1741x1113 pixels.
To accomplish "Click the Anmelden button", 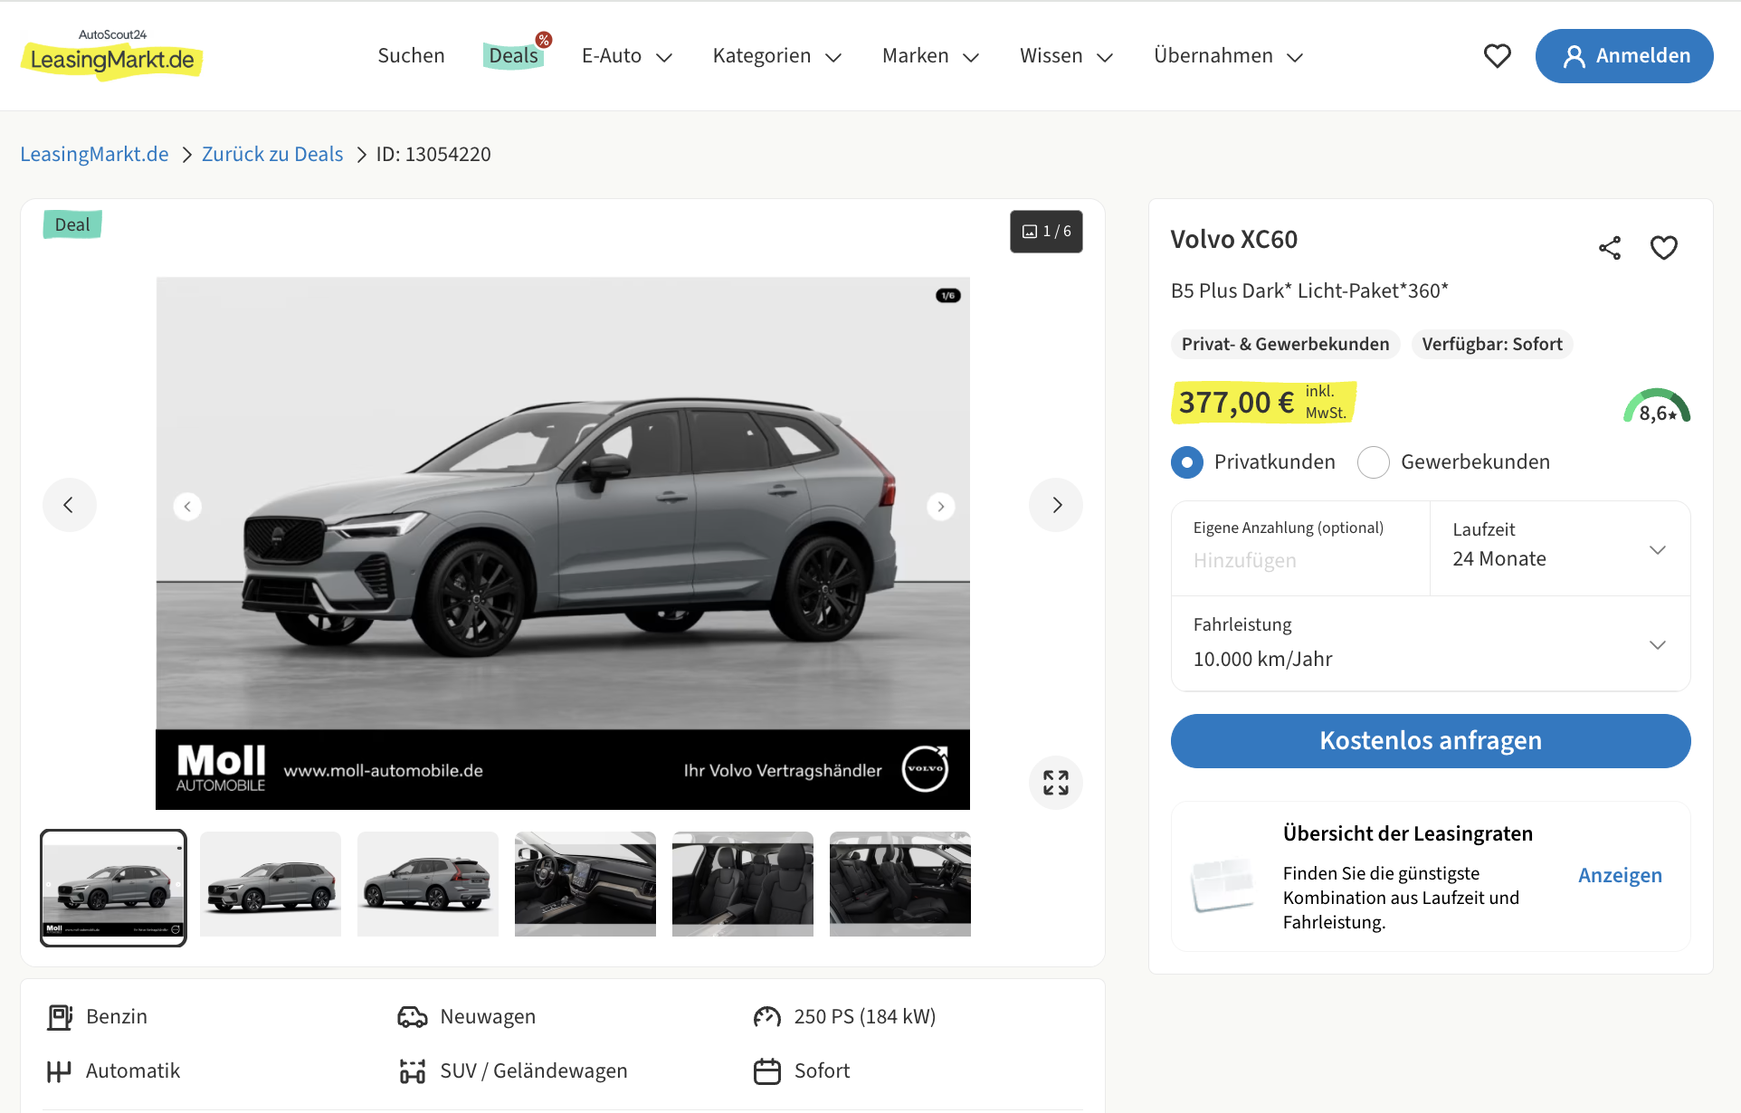I will click(1624, 56).
